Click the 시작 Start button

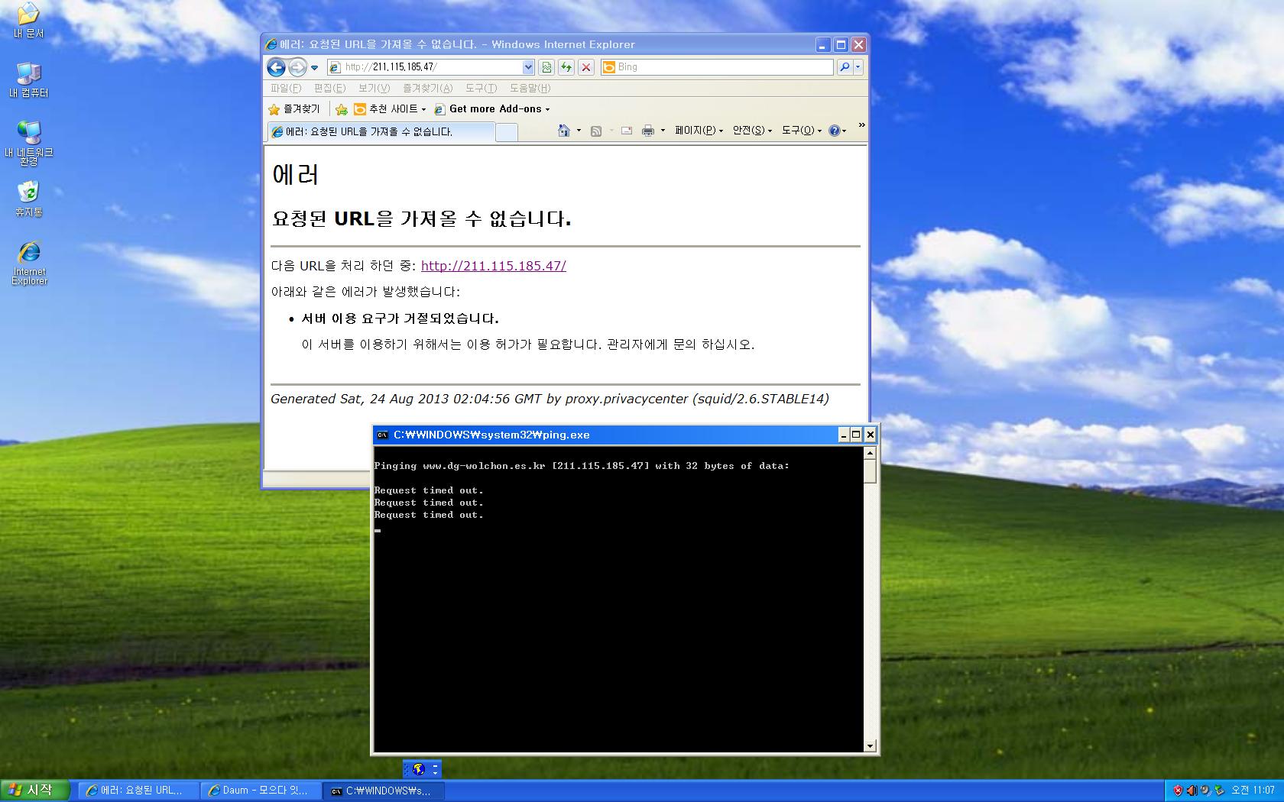(x=35, y=791)
